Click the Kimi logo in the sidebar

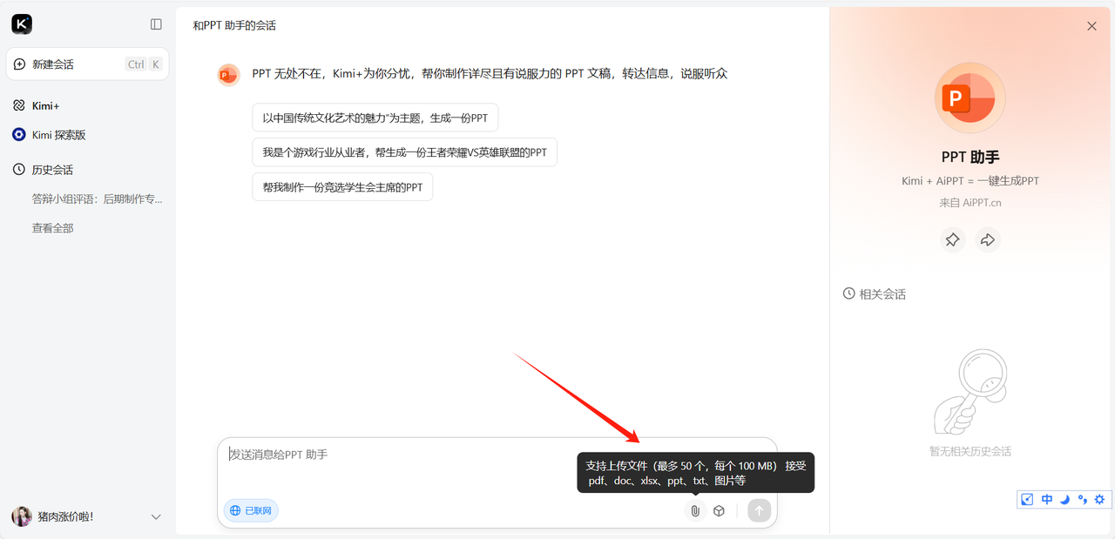tap(22, 24)
